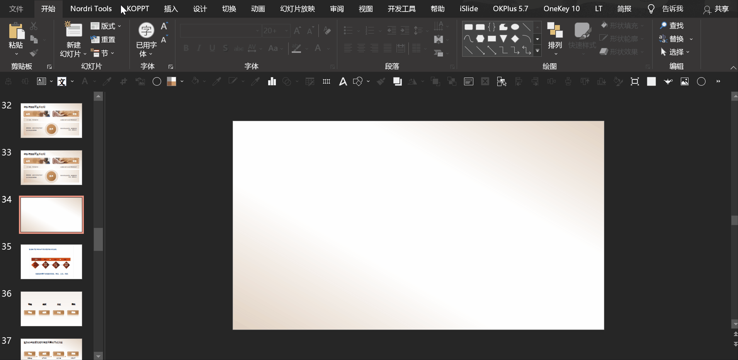
Task: Click the picture icon in quick toolbar
Action: click(x=684, y=81)
